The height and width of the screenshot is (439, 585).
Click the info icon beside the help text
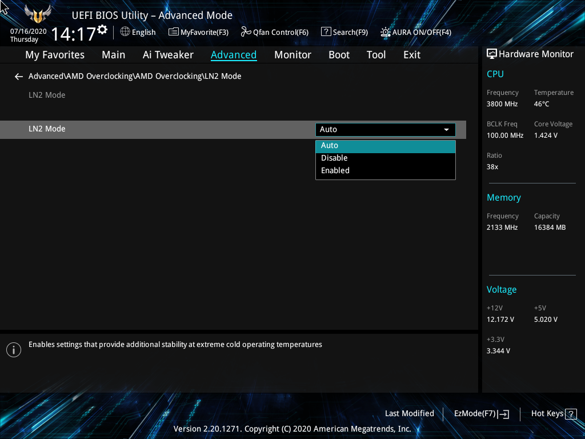click(x=14, y=350)
